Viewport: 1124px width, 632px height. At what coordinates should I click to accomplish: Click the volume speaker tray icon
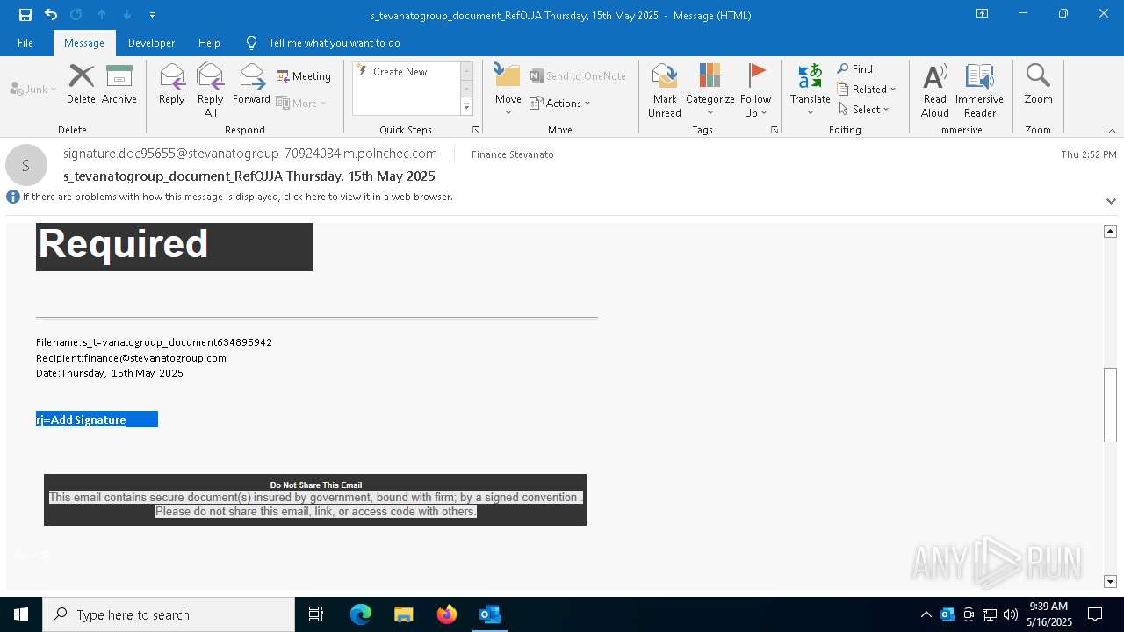[x=1011, y=614]
